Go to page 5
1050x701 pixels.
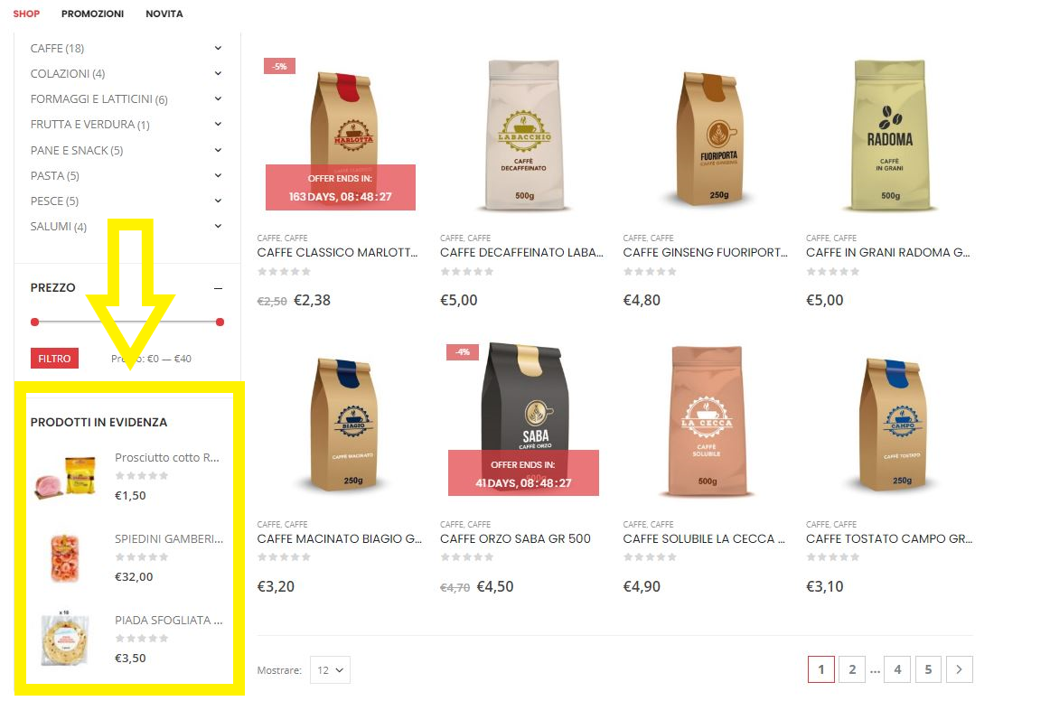tap(928, 669)
